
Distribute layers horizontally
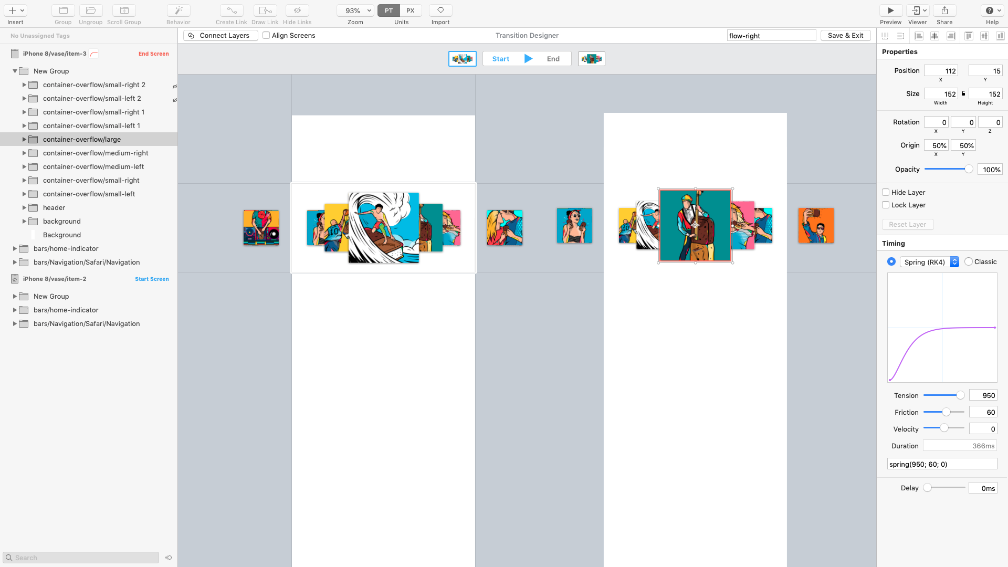[885, 36]
